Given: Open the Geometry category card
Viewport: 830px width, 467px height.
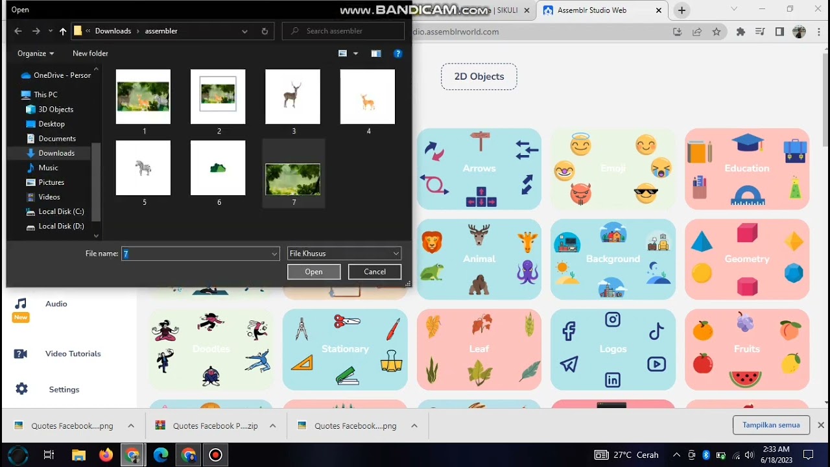Looking at the screenshot, I should pos(747,259).
